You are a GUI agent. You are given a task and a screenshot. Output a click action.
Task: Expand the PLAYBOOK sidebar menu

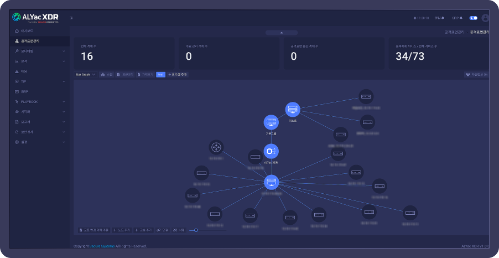39,101
